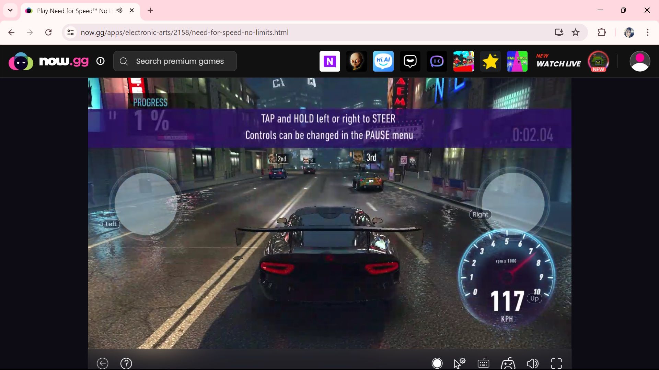
Task: Toggle the screen record button
Action: tap(437, 363)
